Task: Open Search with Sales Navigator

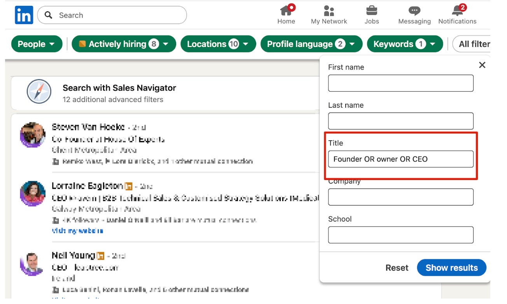Action: [x=119, y=88]
